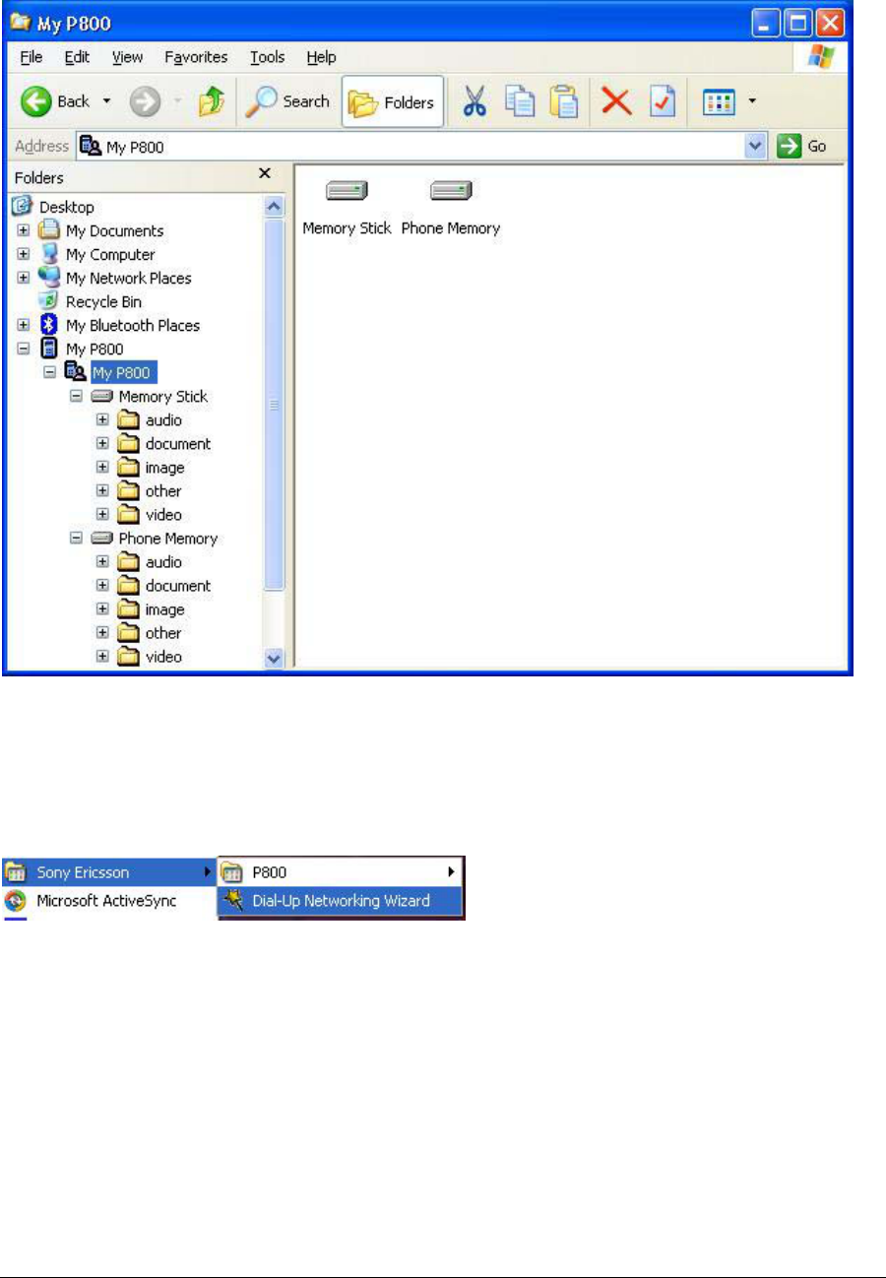886x1278 pixels.
Task: Click folder tree scrollbar down arrow
Action: point(274,659)
